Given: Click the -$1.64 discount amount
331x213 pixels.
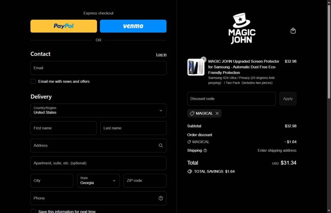Looking at the screenshot, I should 290,142.
